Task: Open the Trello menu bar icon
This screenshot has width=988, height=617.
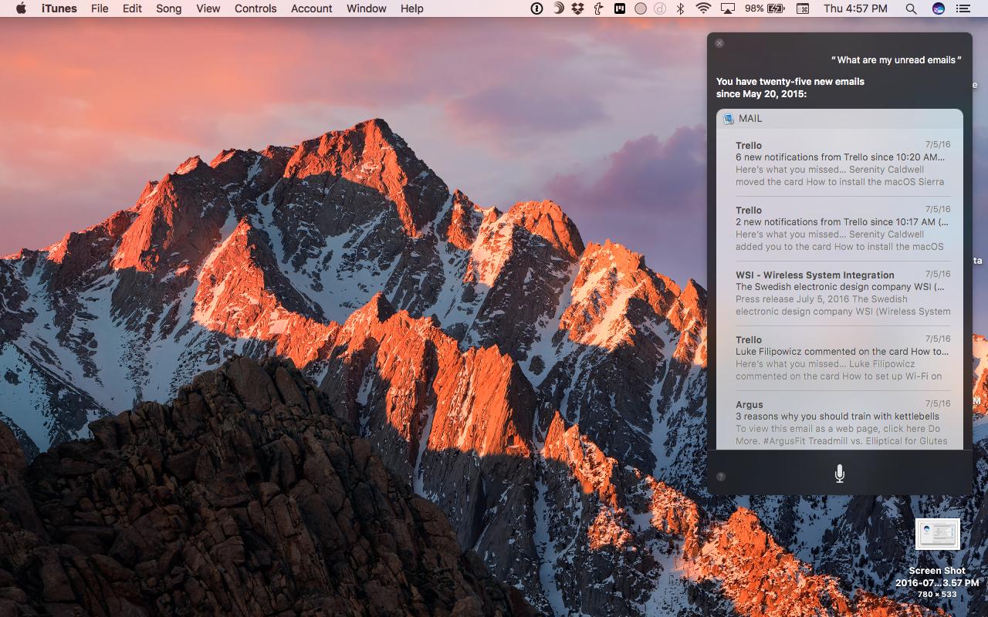Action: click(x=620, y=8)
